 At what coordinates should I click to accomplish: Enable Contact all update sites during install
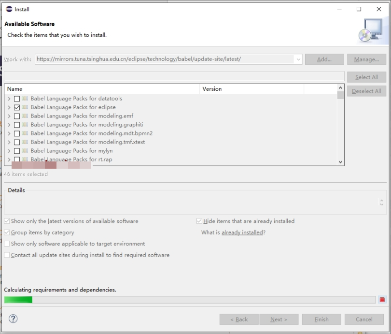pos(7,255)
